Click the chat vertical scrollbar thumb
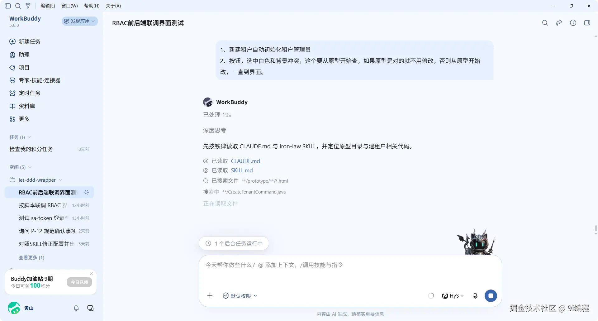The height and width of the screenshot is (321, 598). tap(596, 229)
